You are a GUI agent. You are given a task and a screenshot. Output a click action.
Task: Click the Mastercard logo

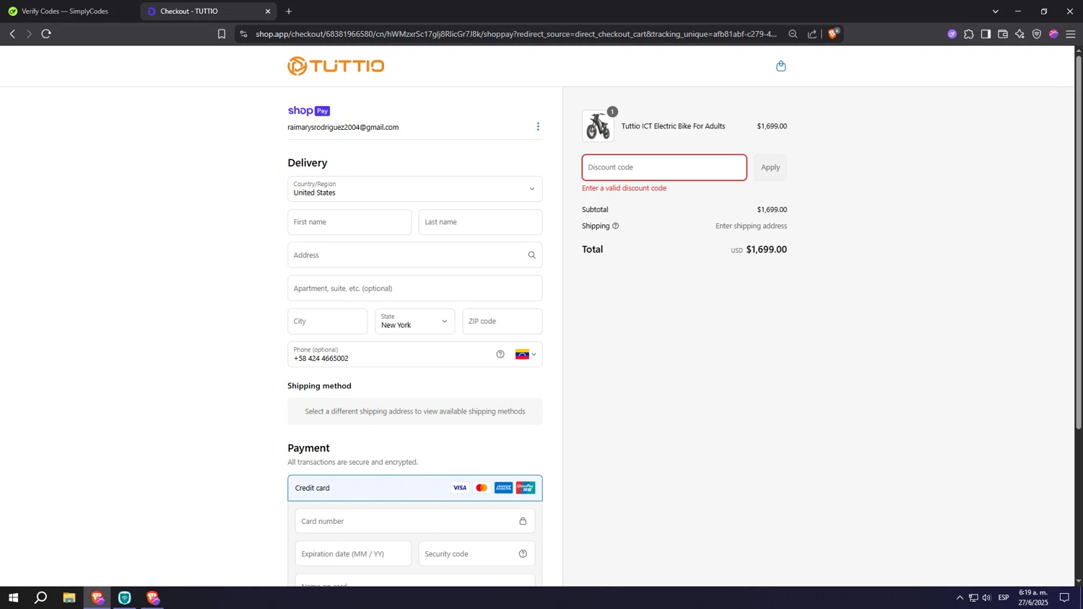click(482, 488)
